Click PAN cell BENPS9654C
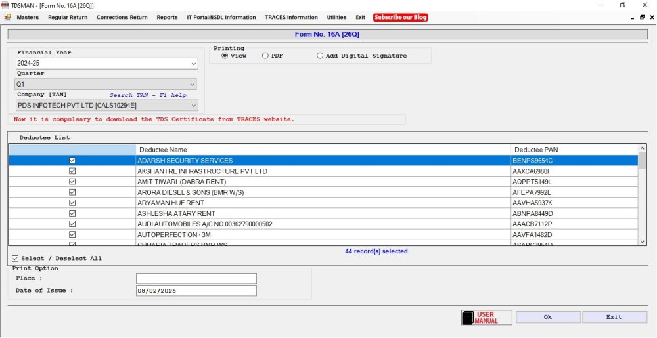 [x=574, y=161]
